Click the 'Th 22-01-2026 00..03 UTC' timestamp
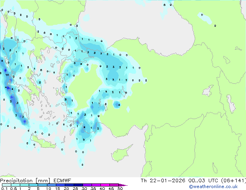 [x=179, y=181]
